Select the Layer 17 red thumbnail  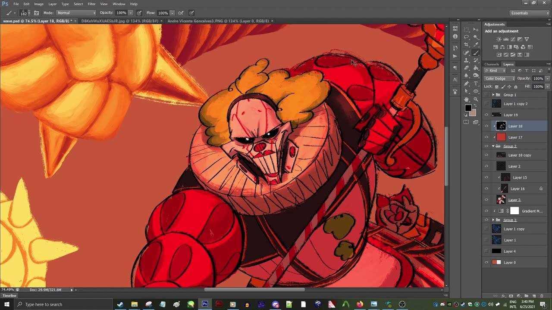pos(501,137)
